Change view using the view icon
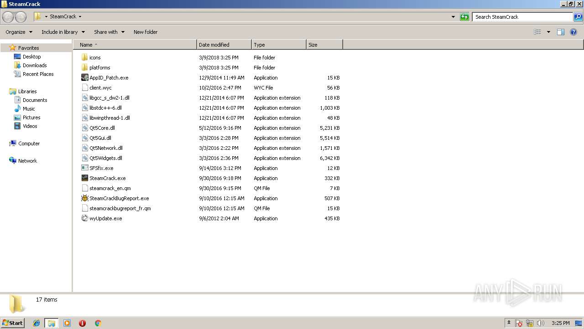Viewport: 584px width, 329px height. 537,32
